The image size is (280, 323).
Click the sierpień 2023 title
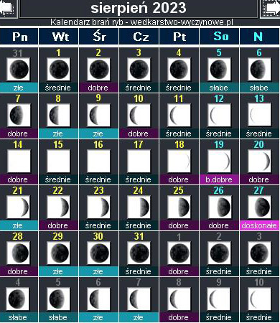point(139,8)
